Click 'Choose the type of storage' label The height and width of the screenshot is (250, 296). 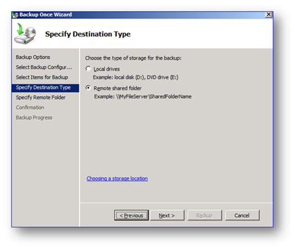click(x=133, y=58)
